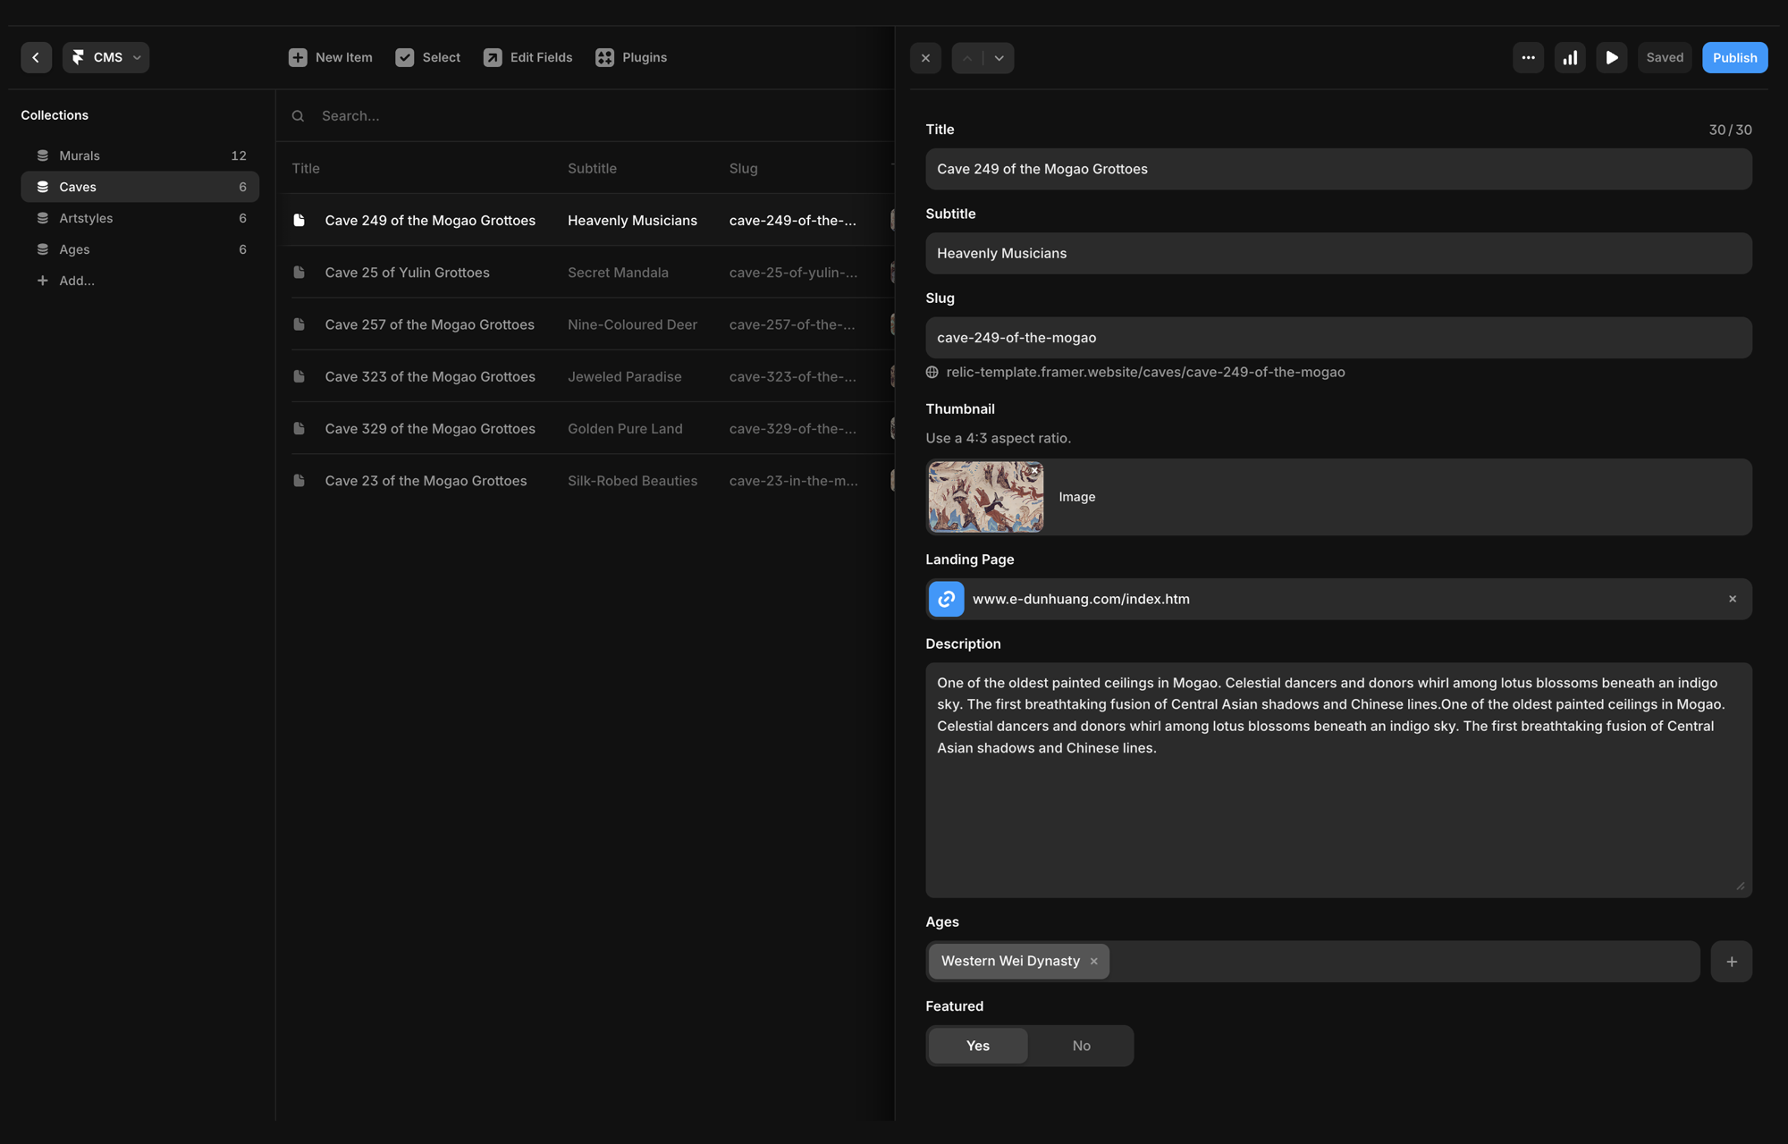The image size is (1788, 1144).
Task: Open Edit Fields
Action: coord(527,57)
